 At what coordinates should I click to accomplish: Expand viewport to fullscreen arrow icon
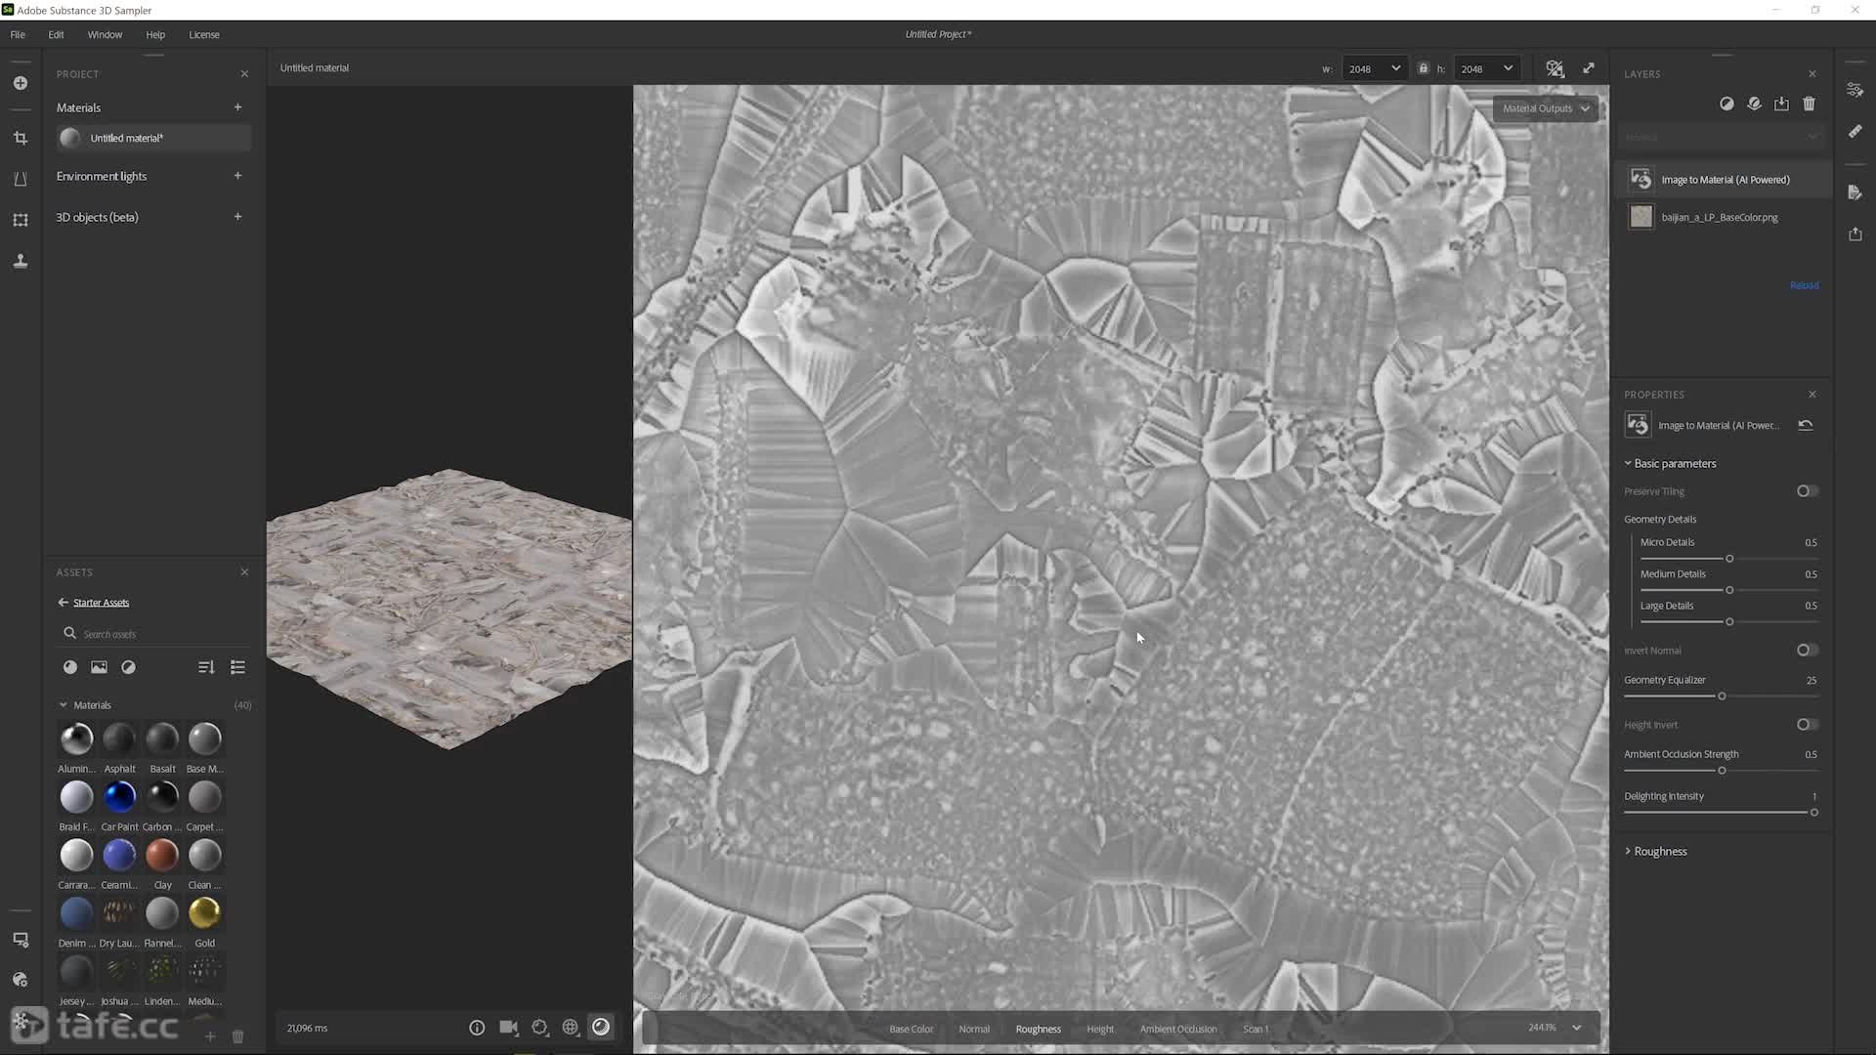coord(1589,68)
